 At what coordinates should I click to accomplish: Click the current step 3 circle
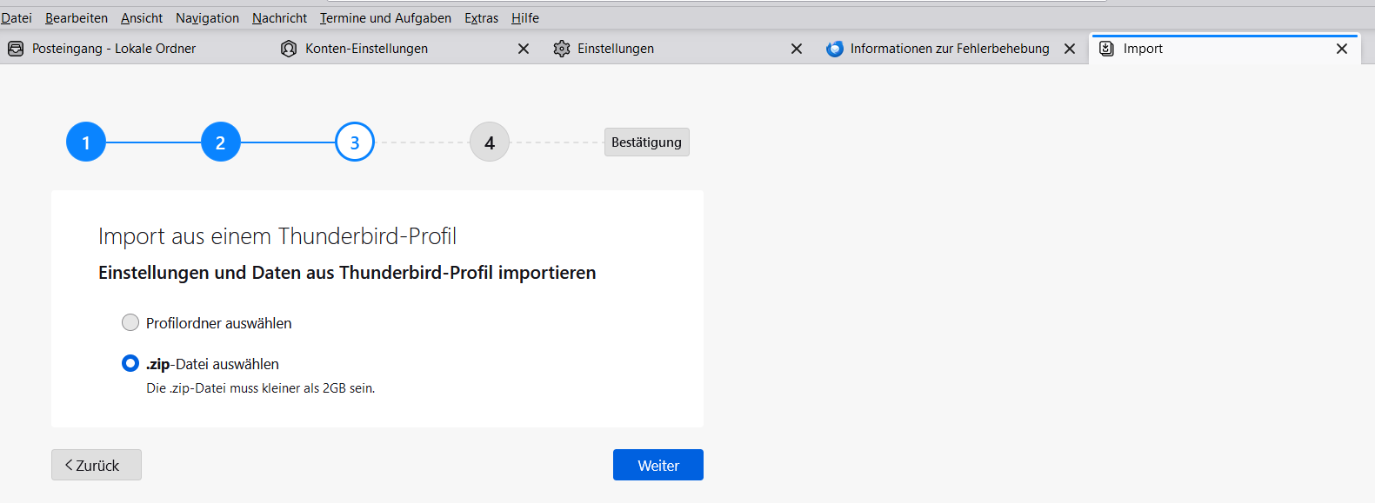(x=355, y=142)
